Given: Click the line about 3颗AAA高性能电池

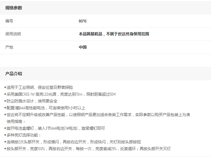Looking at the screenshot, I should 46,108.
